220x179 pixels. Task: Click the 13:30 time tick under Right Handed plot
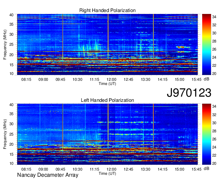pyautogui.click(x=146, y=79)
